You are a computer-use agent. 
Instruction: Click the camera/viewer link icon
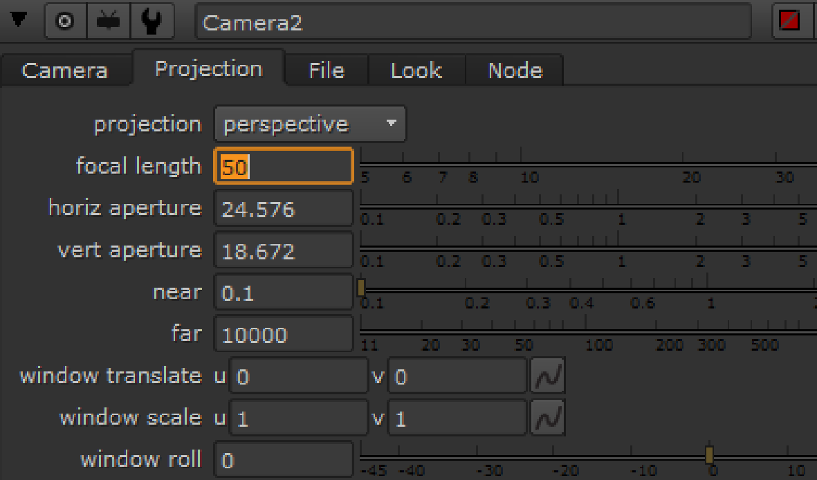(107, 21)
